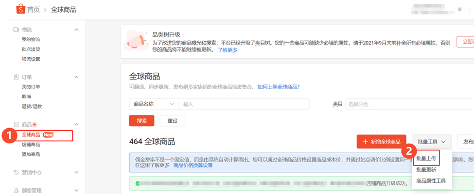Open the 如何上架全球商品 help link
The height and width of the screenshot is (194, 474).
(279, 87)
